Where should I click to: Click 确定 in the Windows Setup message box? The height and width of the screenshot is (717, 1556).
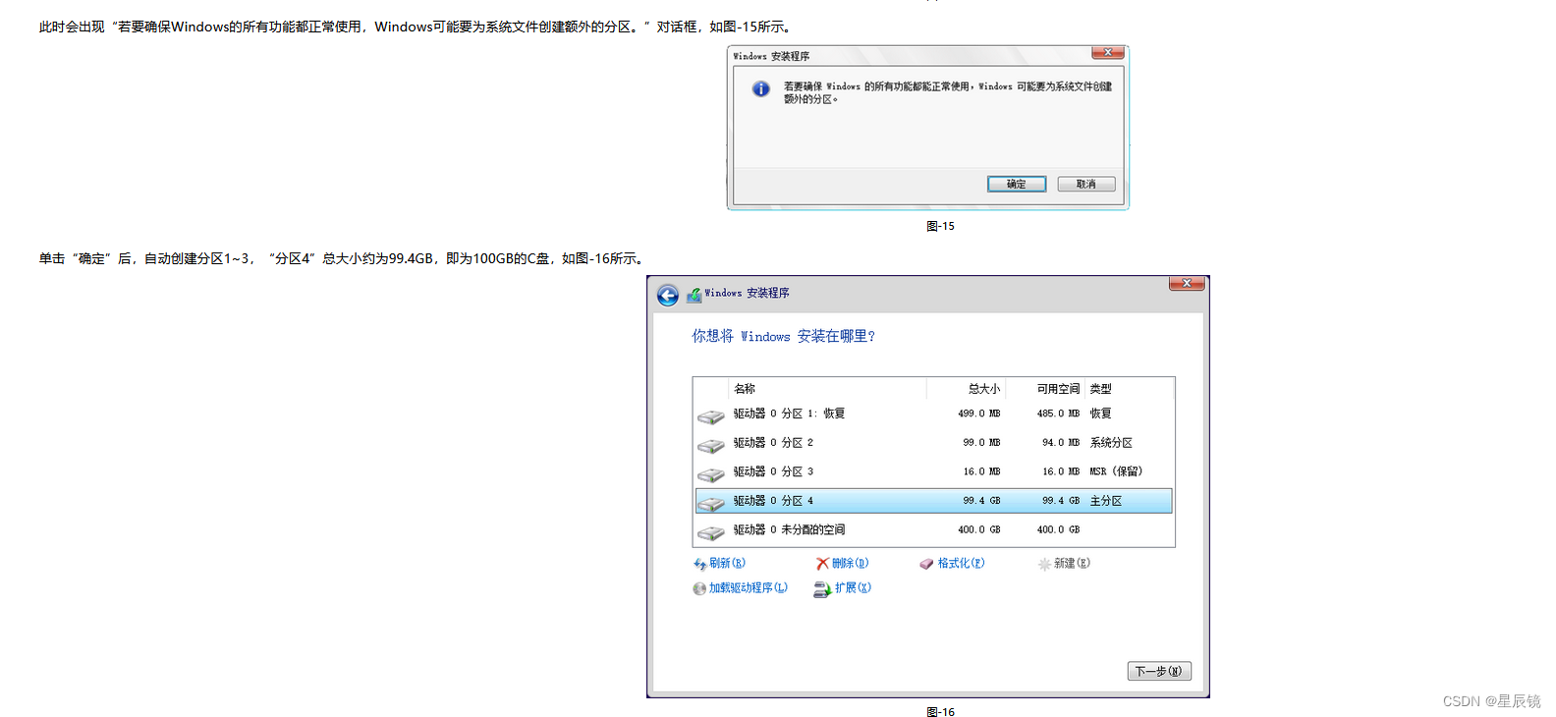point(1017,184)
